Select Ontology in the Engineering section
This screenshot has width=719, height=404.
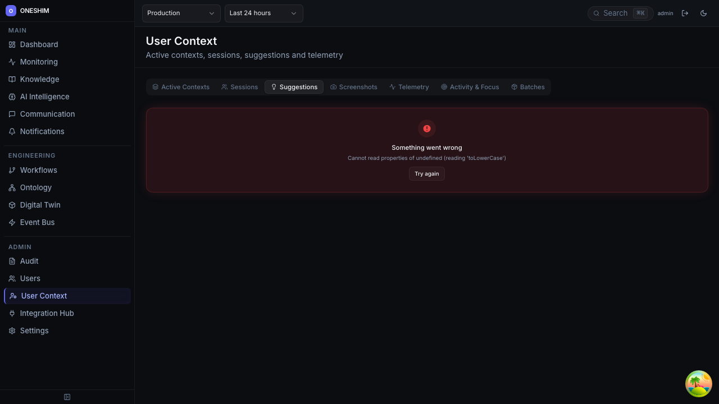click(x=35, y=187)
